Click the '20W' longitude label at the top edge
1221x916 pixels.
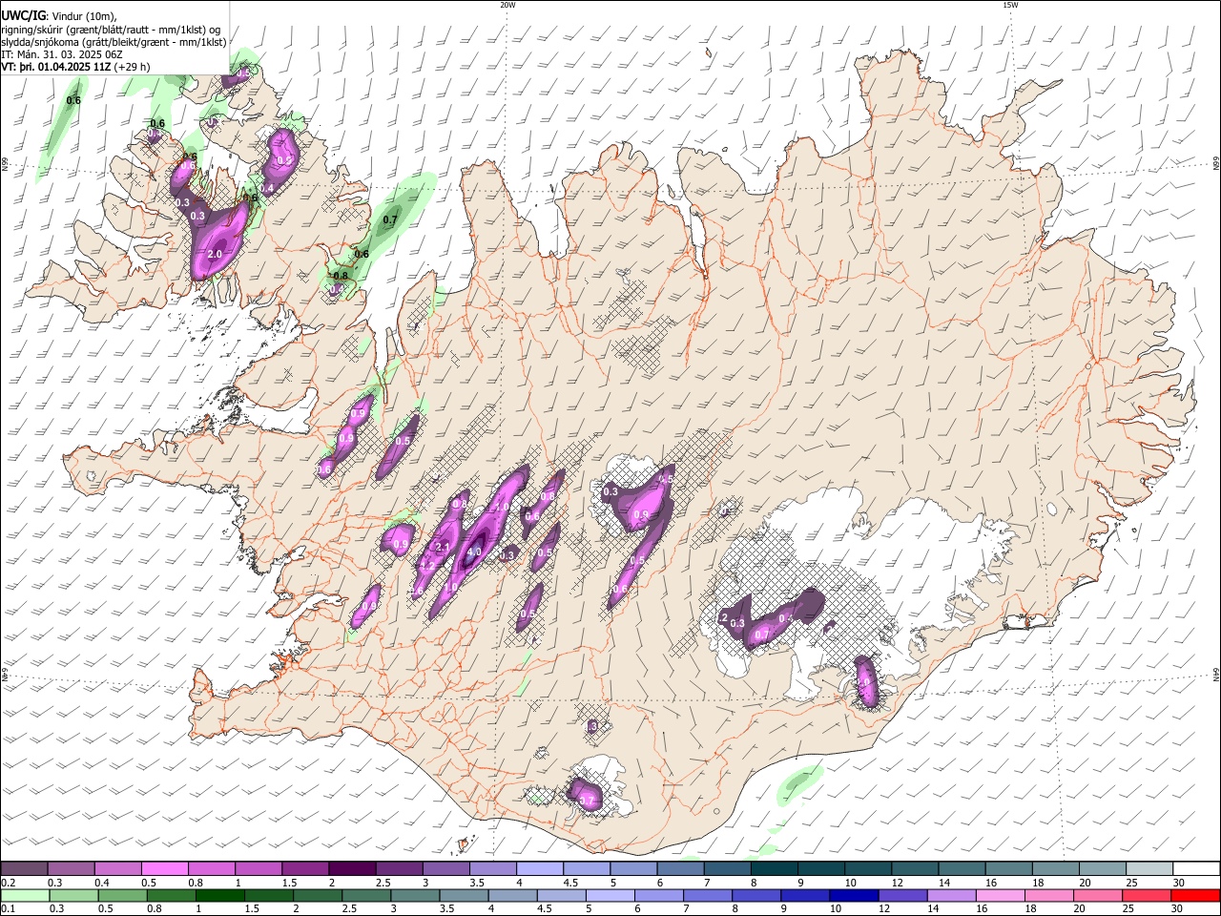pyautogui.click(x=507, y=5)
